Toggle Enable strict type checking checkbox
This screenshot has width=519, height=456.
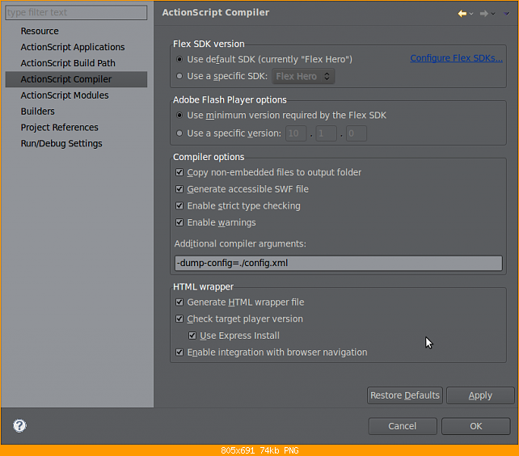(x=179, y=205)
